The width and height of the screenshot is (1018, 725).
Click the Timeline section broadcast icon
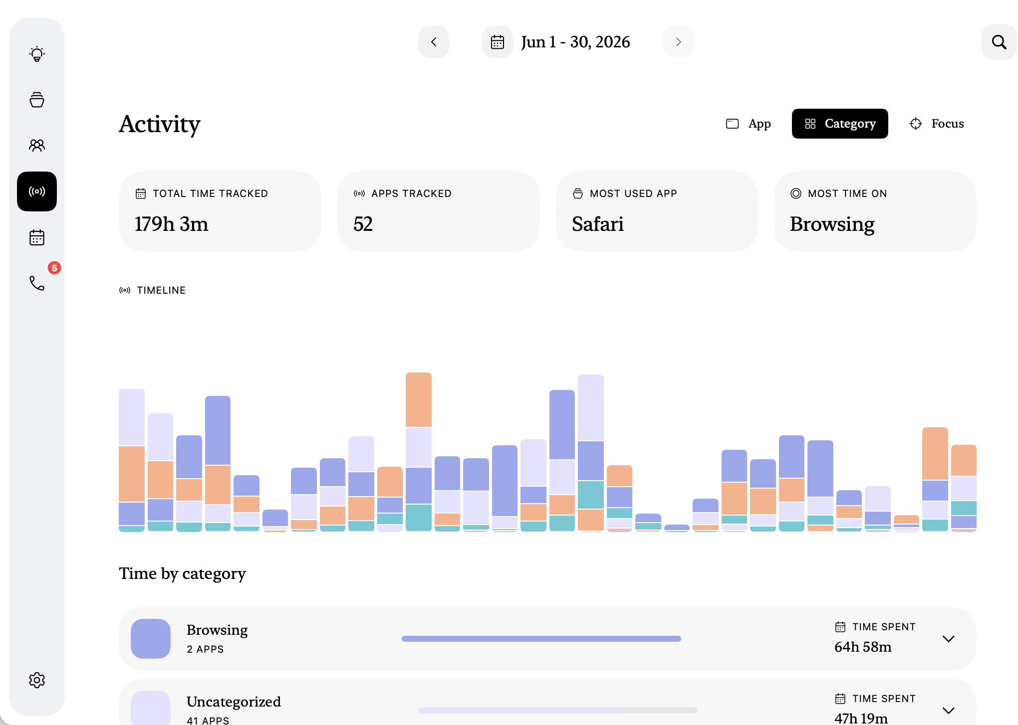(125, 290)
